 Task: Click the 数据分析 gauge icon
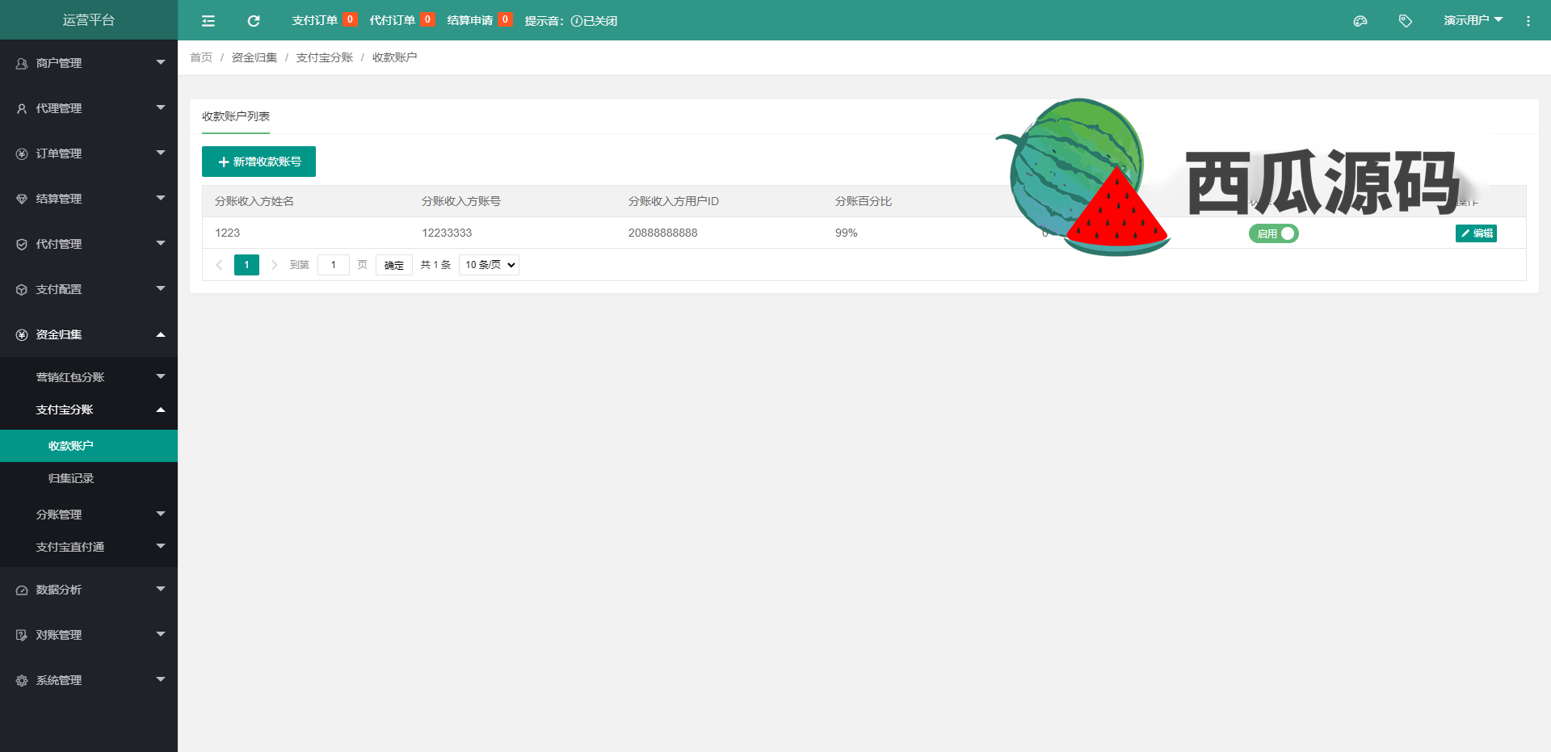click(22, 590)
